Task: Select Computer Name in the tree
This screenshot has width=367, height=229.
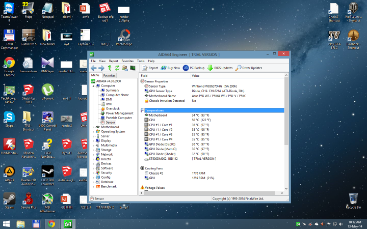Action: (117, 95)
